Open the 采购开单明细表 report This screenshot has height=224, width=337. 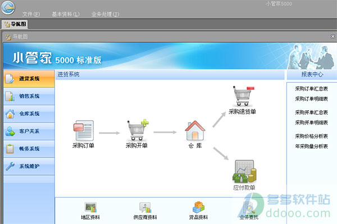pyautogui.click(x=311, y=123)
